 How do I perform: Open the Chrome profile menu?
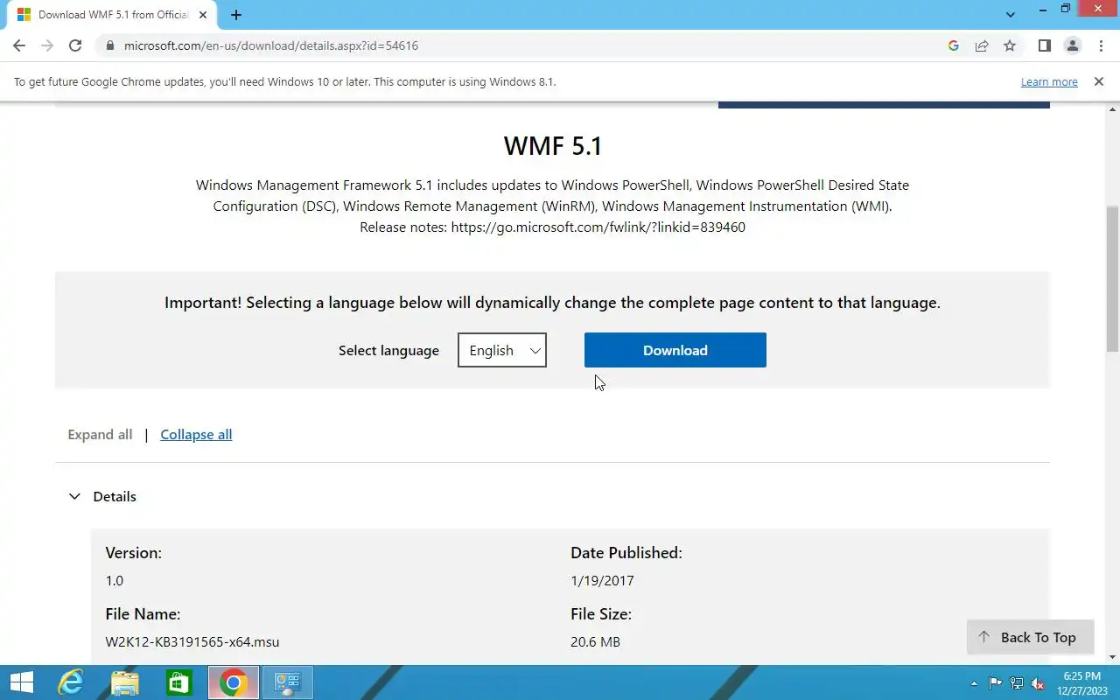point(1072,45)
